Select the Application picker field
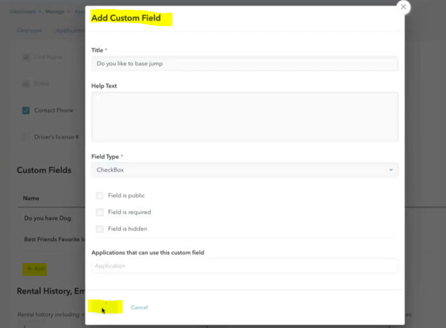Viewport: 446px width, 328px height. pyautogui.click(x=245, y=266)
